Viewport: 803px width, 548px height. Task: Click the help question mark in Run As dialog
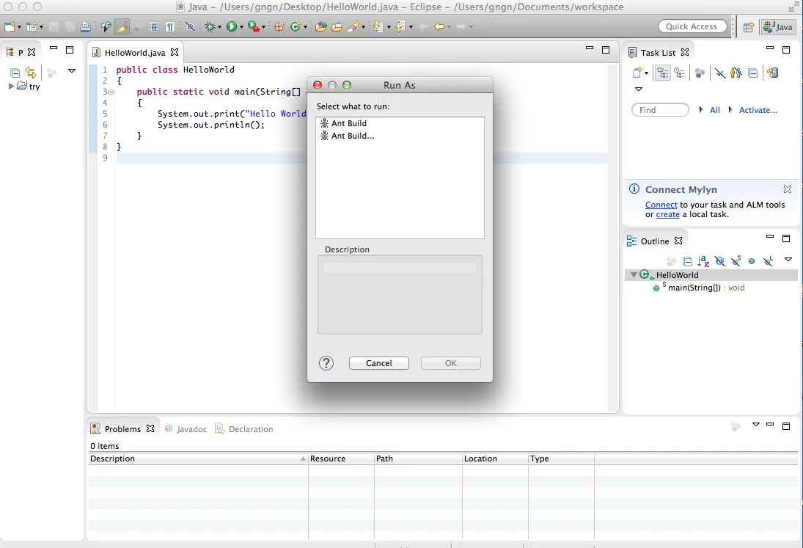[x=326, y=363]
